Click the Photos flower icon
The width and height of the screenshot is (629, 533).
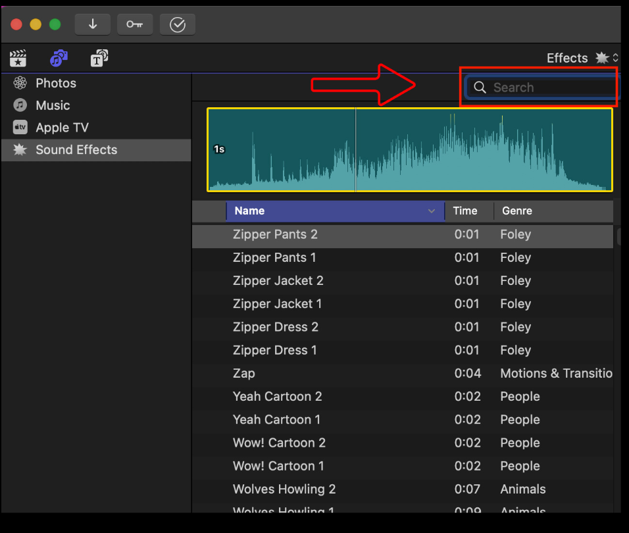click(x=20, y=83)
